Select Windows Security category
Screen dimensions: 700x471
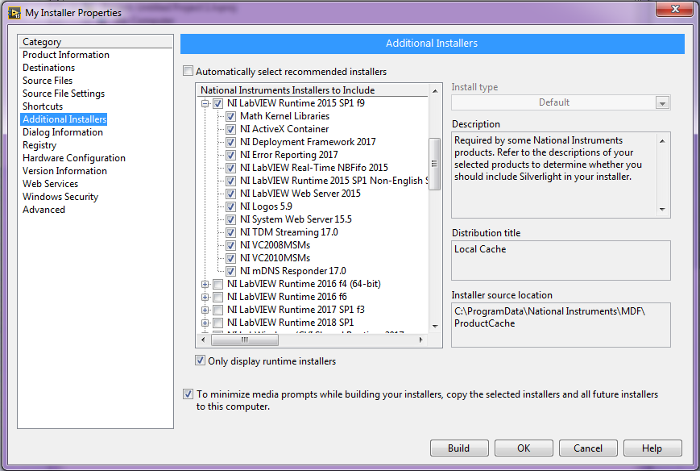click(60, 197)
